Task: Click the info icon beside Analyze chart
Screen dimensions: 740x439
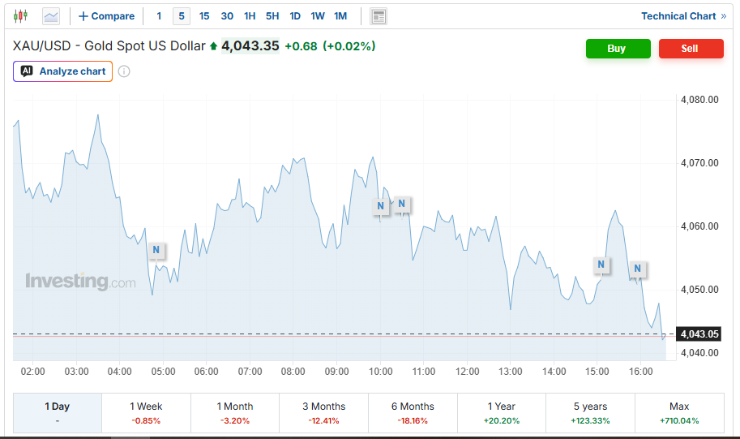Action: point(124,71)
